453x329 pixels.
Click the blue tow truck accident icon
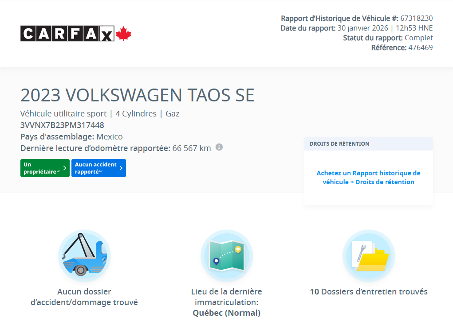pyautogui.click(x=84, y=255)
